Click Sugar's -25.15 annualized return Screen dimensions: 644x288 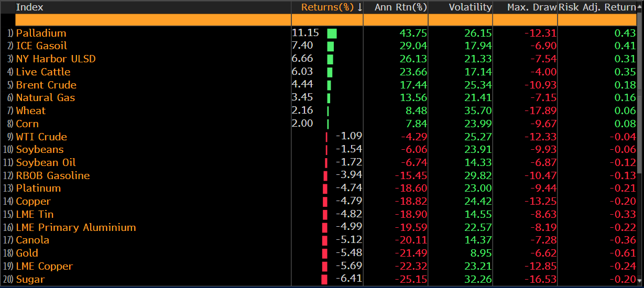point(411,279)
